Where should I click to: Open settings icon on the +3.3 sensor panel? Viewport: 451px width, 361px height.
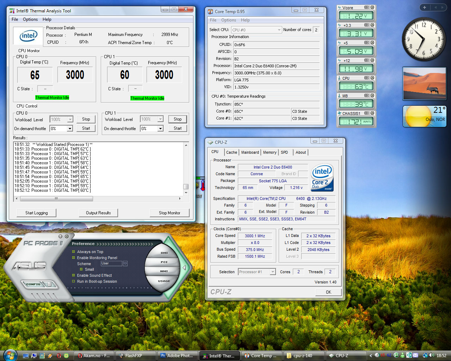pos(367,25)
